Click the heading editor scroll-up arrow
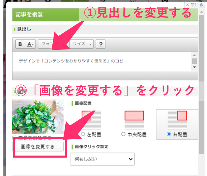The image size is (207, 176). (194, 55)
